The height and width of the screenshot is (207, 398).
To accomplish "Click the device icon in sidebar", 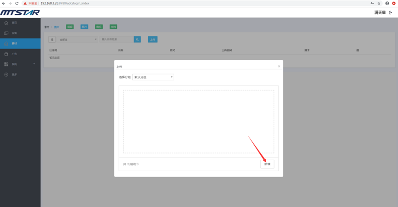I will 6,33.
